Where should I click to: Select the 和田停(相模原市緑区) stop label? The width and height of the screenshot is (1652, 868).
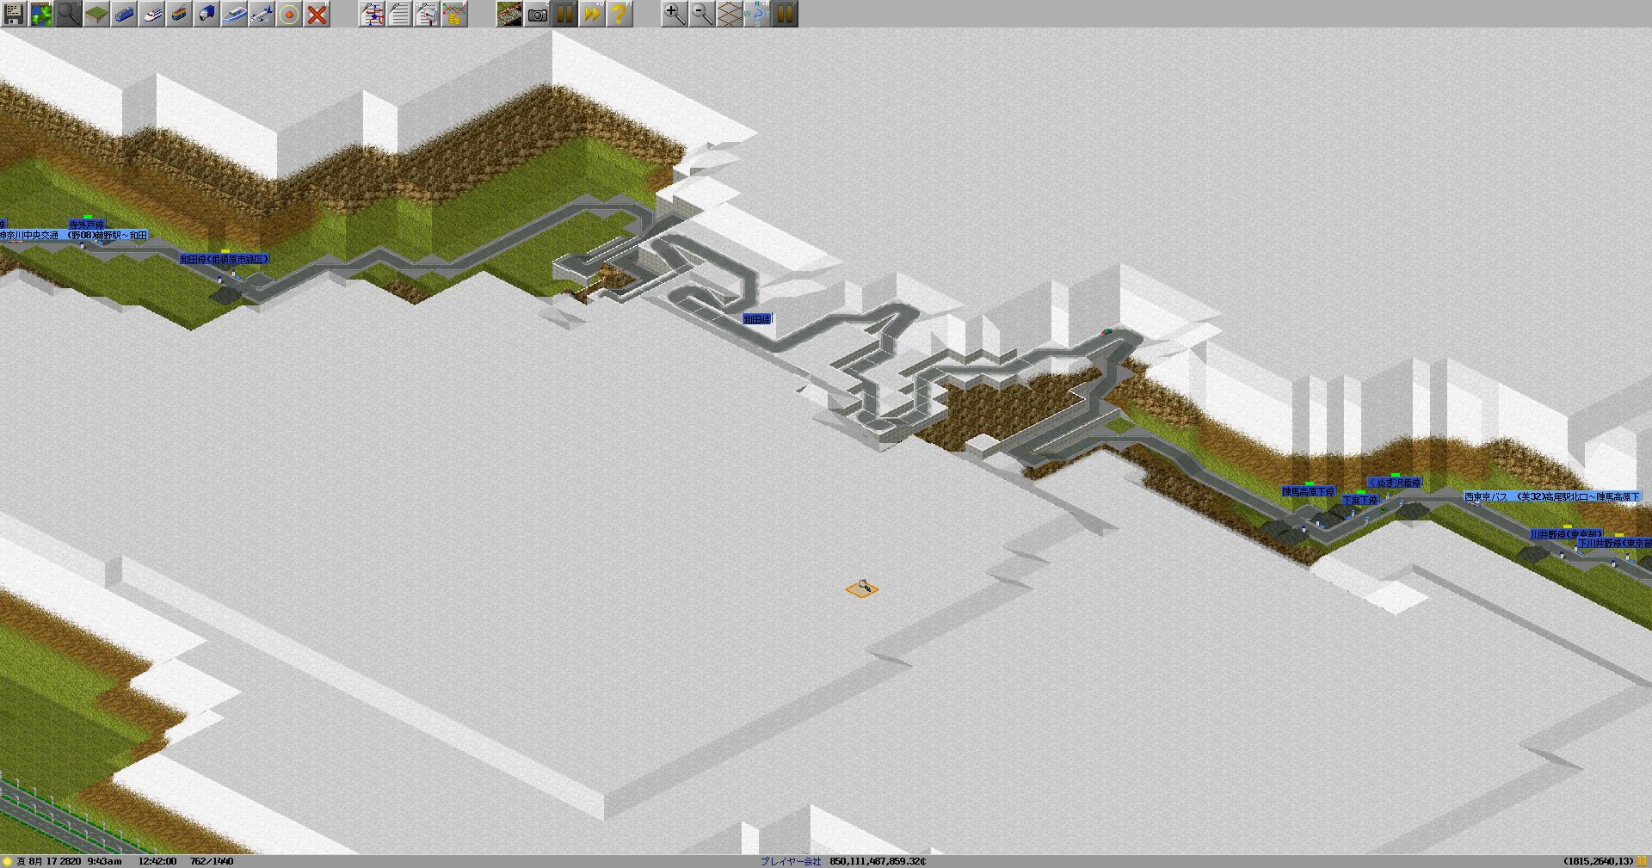click(x=225, y=259)
